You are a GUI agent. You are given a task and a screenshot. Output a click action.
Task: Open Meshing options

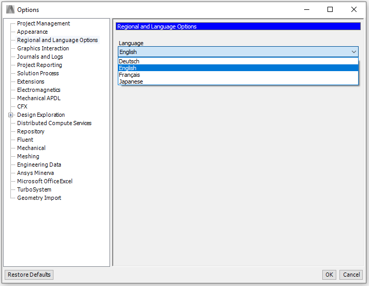click(28, 156)
